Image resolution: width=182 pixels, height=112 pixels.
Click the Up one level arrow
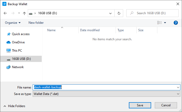click(x=24, y=13)
